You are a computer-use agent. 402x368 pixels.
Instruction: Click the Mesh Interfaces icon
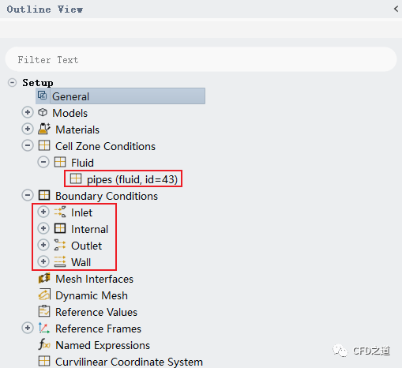(44, 278)
